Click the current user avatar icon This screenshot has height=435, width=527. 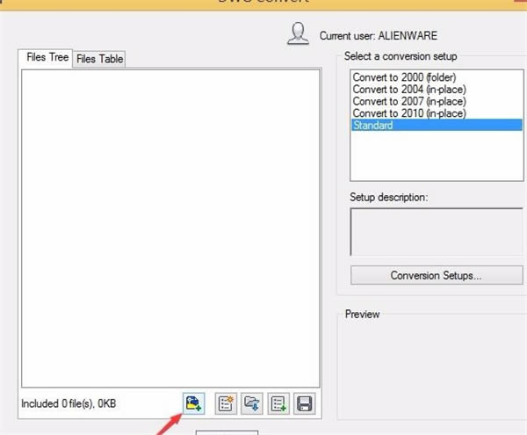coord(298,33)
